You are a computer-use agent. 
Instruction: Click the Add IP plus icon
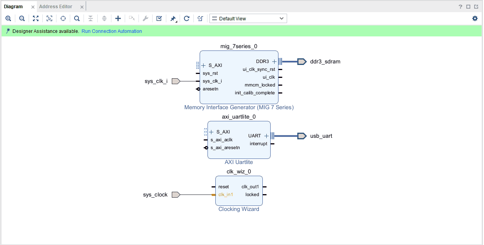(x=118, y=18)
